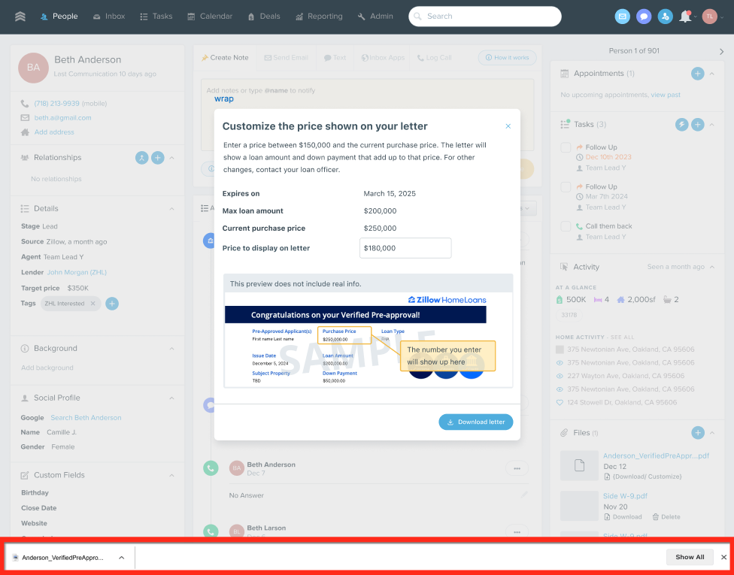
Task: Click the add tag plus icon
Action: tap(111, 304)
